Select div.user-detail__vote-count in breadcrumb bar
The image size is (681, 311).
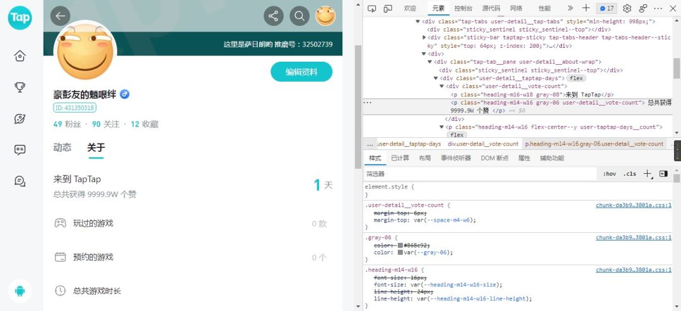(x=483, y=144)
